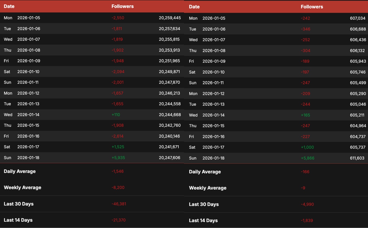Click the +1,525 Saturday gain value
Screen dimensions: 368x228
tap(118, 147)
